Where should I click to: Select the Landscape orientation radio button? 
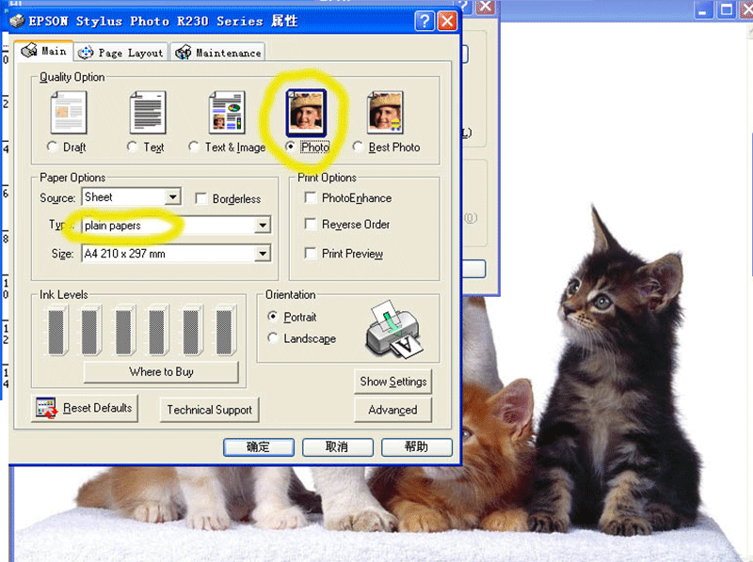tap(273, 338)
